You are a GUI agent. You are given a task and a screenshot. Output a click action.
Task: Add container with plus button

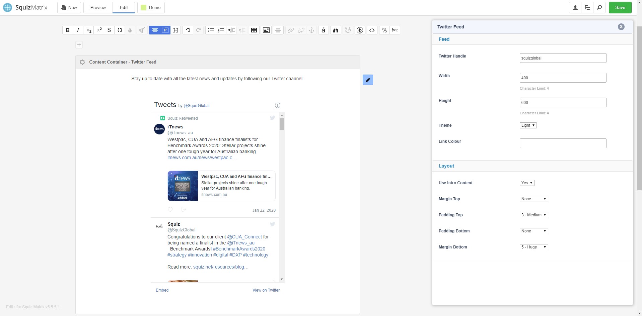pyautogui.click(x=79, y=45)
